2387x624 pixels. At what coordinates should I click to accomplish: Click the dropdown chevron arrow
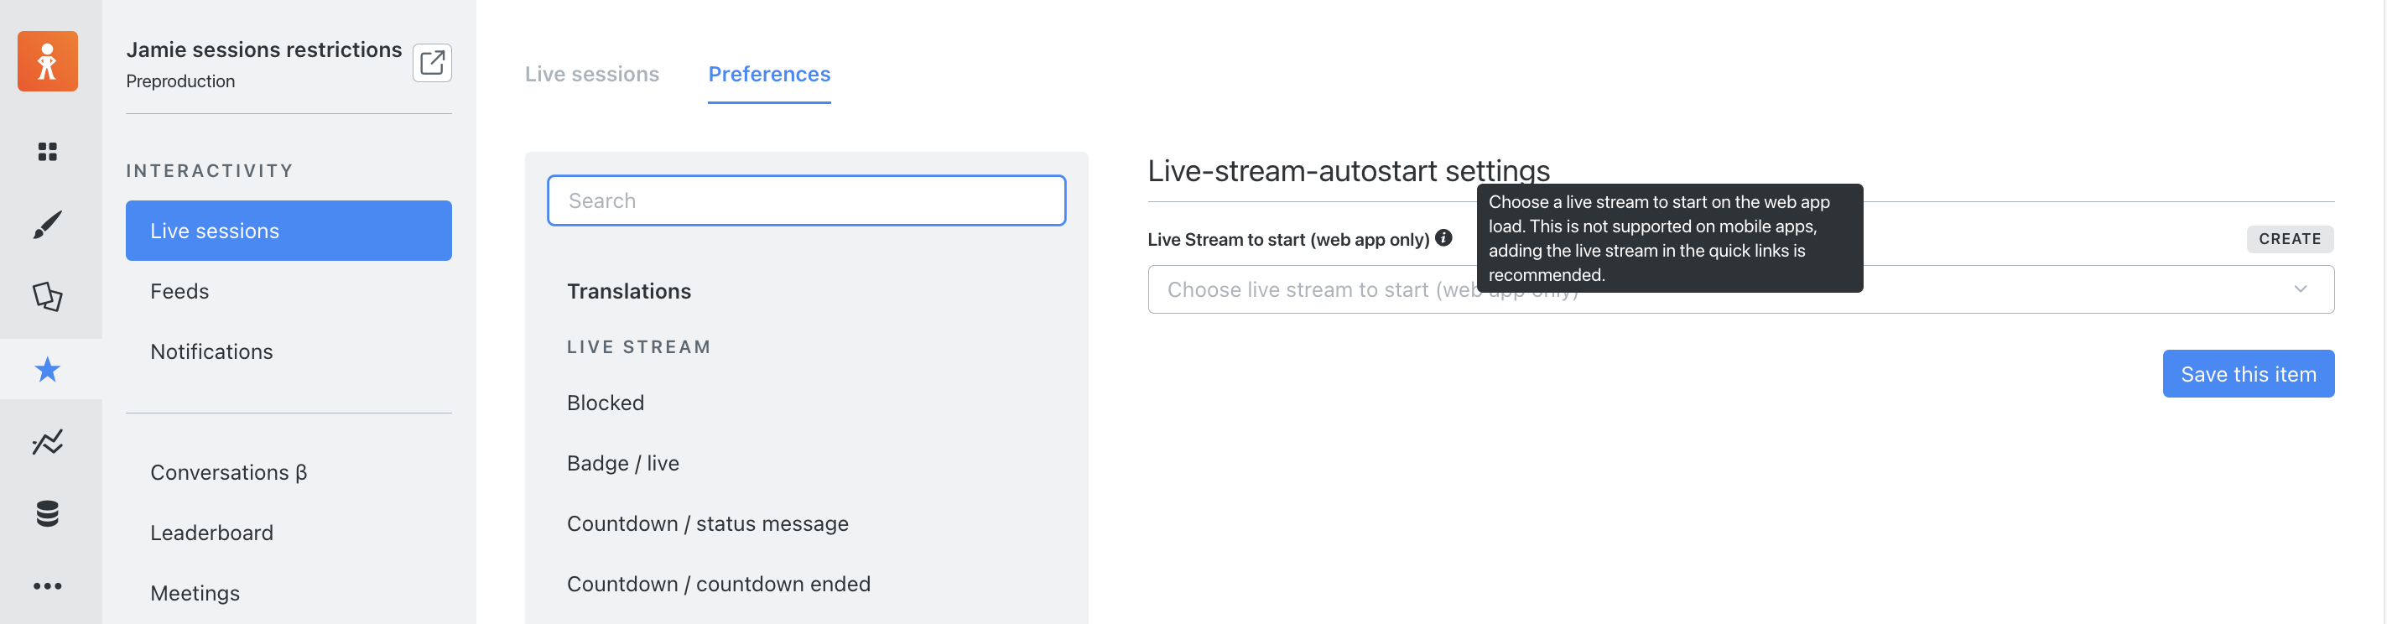coord(2300,289)
